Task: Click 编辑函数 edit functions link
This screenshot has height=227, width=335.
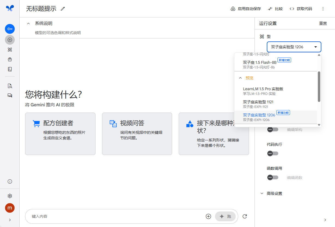Action: [295, 178]
